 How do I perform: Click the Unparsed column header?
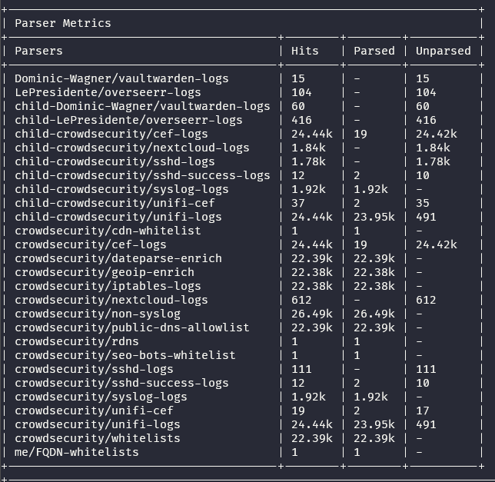pos(443,51)
